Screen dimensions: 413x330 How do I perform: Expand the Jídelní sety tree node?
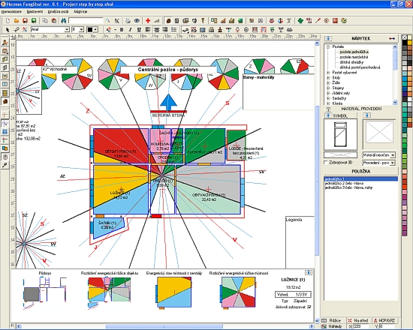click(328, 93)
